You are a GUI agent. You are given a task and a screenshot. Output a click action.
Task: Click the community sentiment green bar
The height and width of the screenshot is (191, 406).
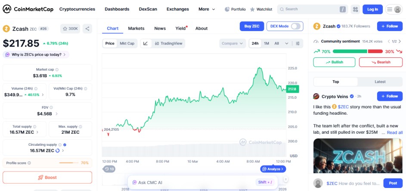pyautogui.click(x=350, y=51)
